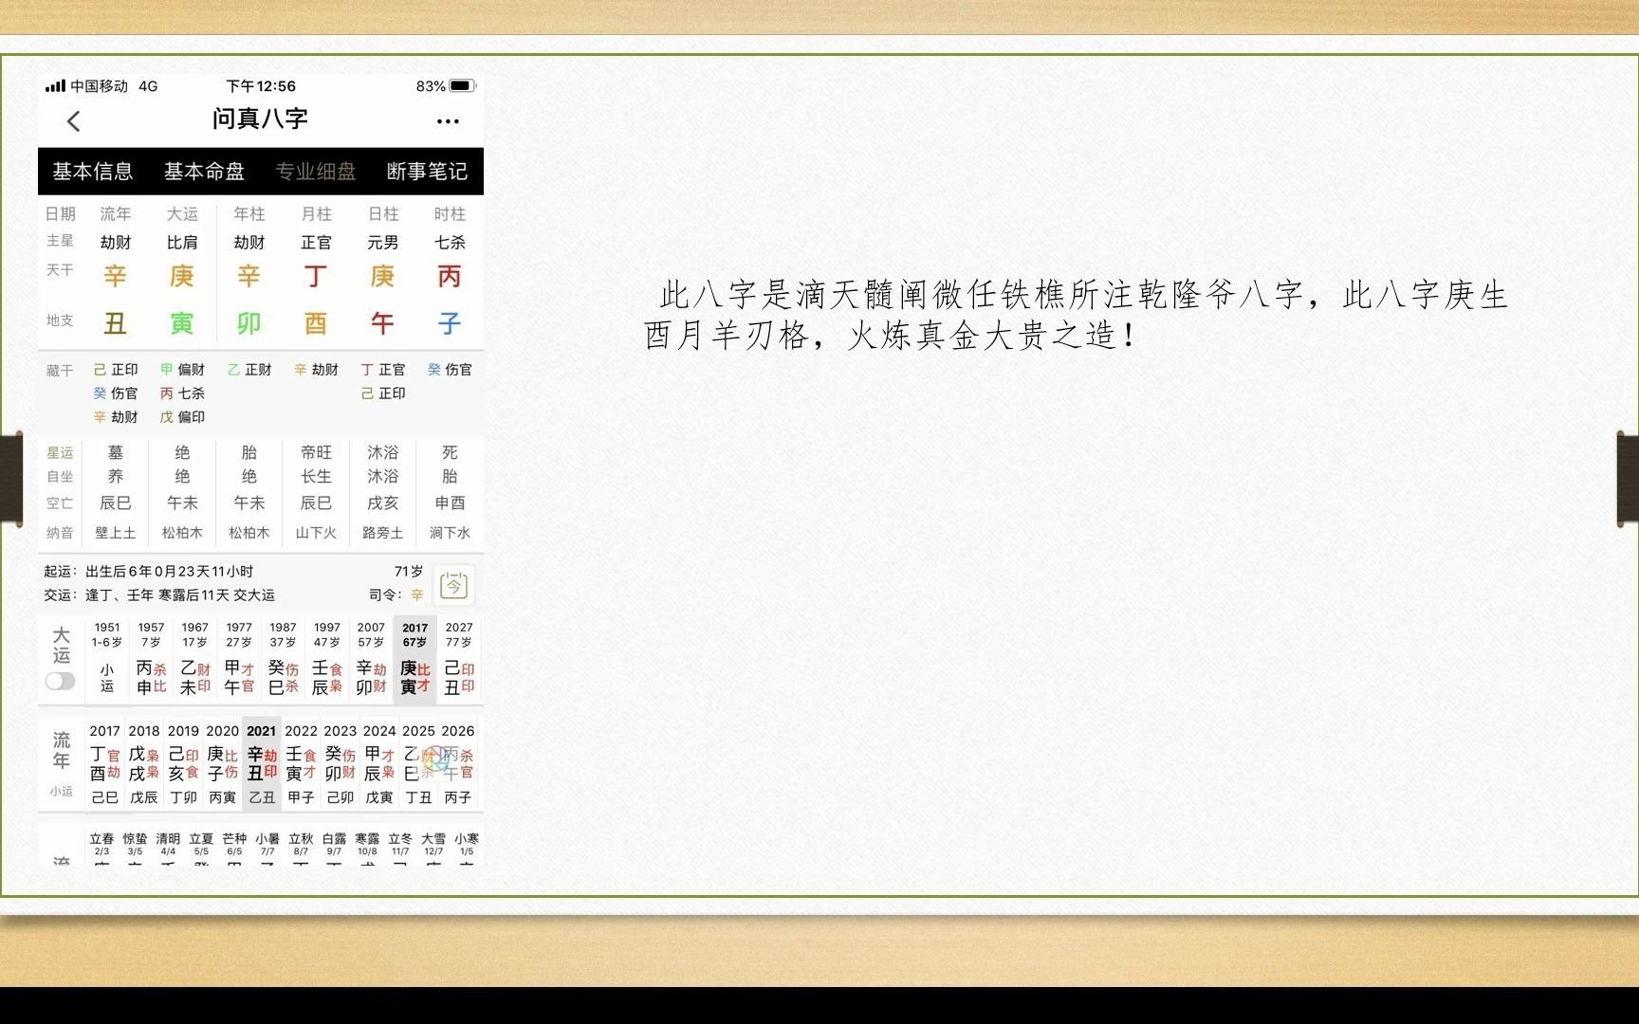Click 涧下水 纳音 cell
This screenshot has width=1639, height=1024.
coord(450,533)
